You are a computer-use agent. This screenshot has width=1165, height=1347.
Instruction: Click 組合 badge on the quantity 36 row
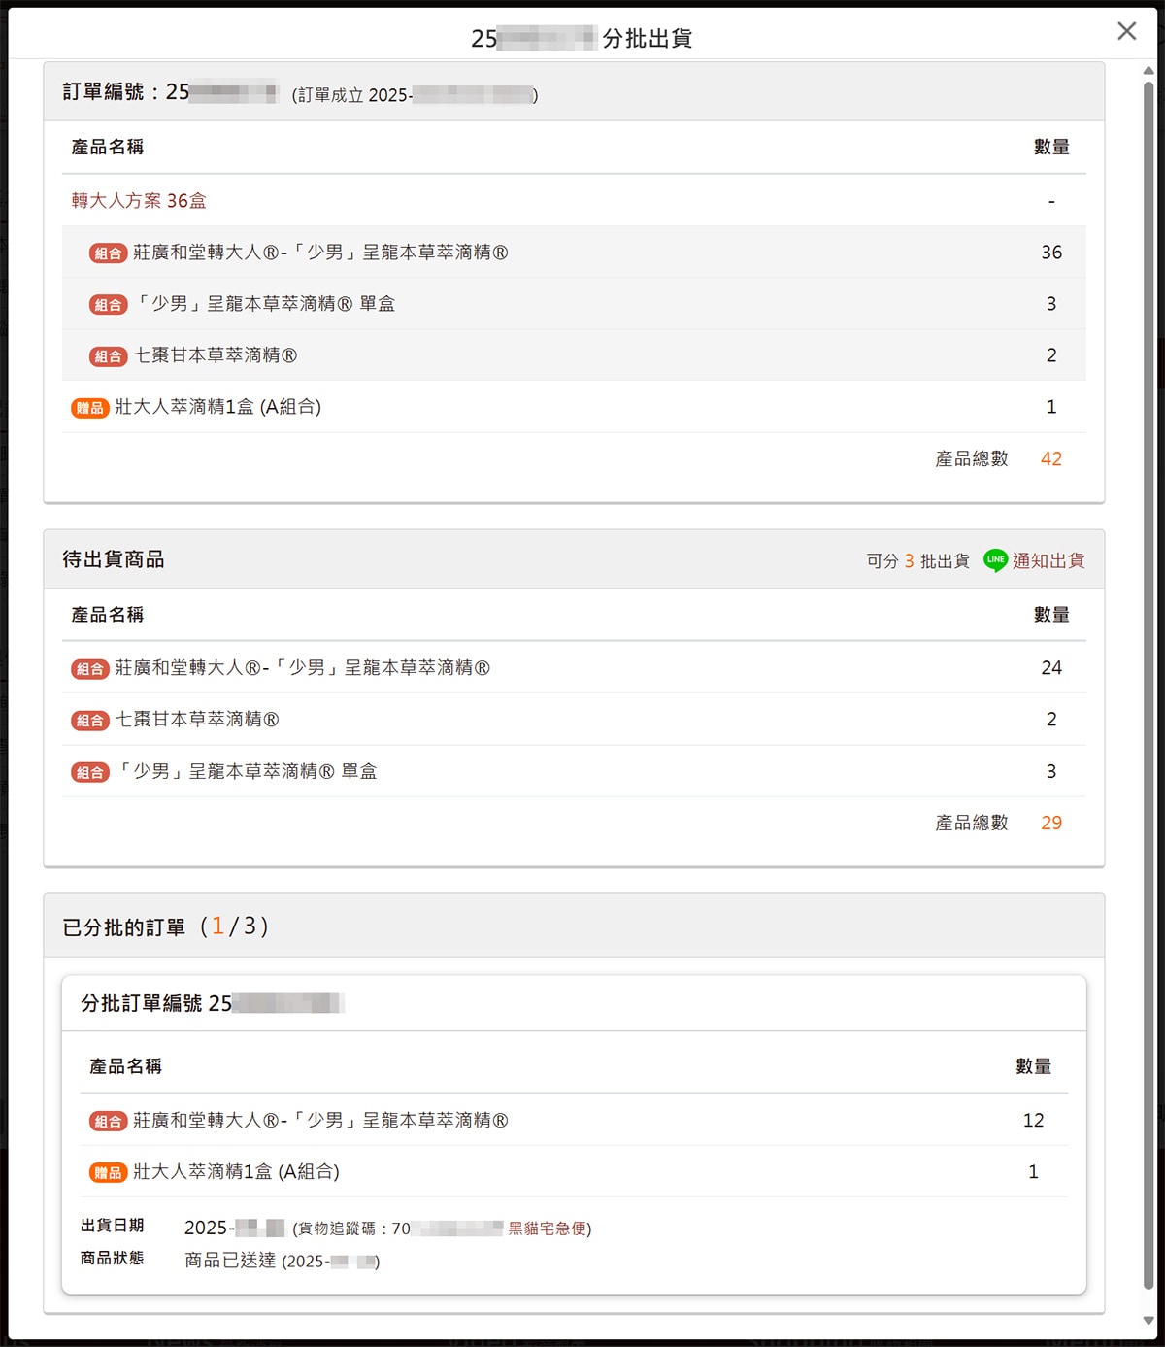[x=108, y=253]
